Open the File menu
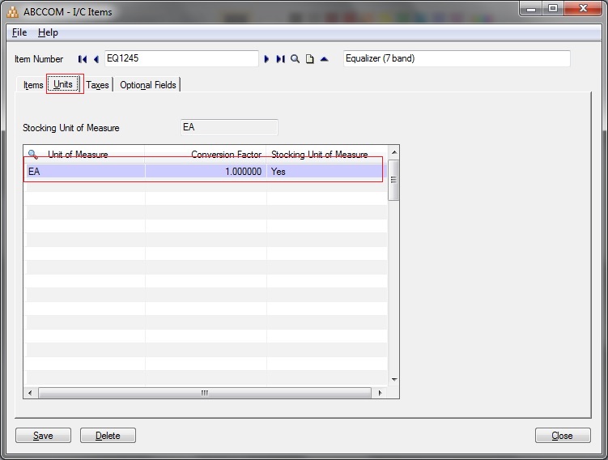 pyautogui.click(x=19, y=32)
